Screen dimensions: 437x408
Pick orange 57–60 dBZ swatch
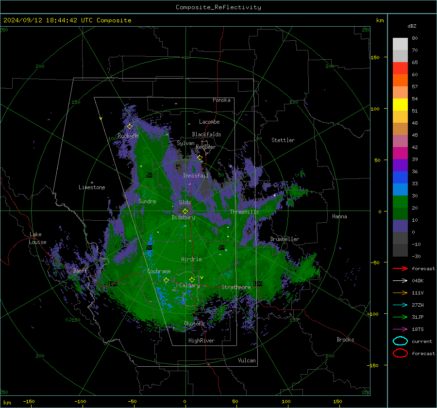pos(400,81)
